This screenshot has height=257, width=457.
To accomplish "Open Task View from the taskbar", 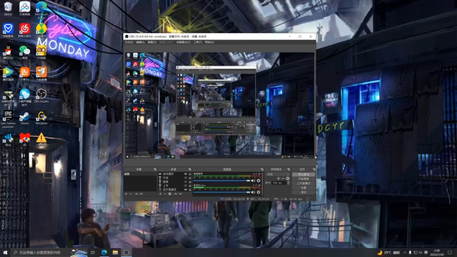I will coord(93,252).
